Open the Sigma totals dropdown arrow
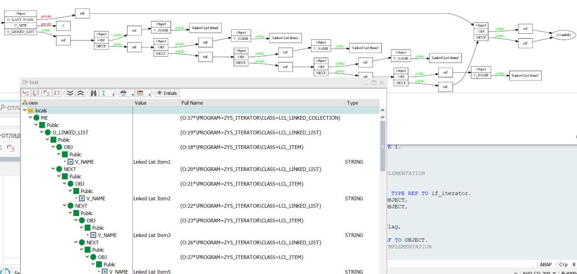Screen dimensions: 577x274 [113, 94]
